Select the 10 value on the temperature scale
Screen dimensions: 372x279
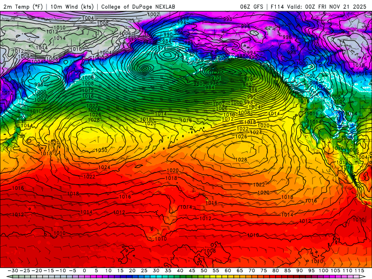108,271
